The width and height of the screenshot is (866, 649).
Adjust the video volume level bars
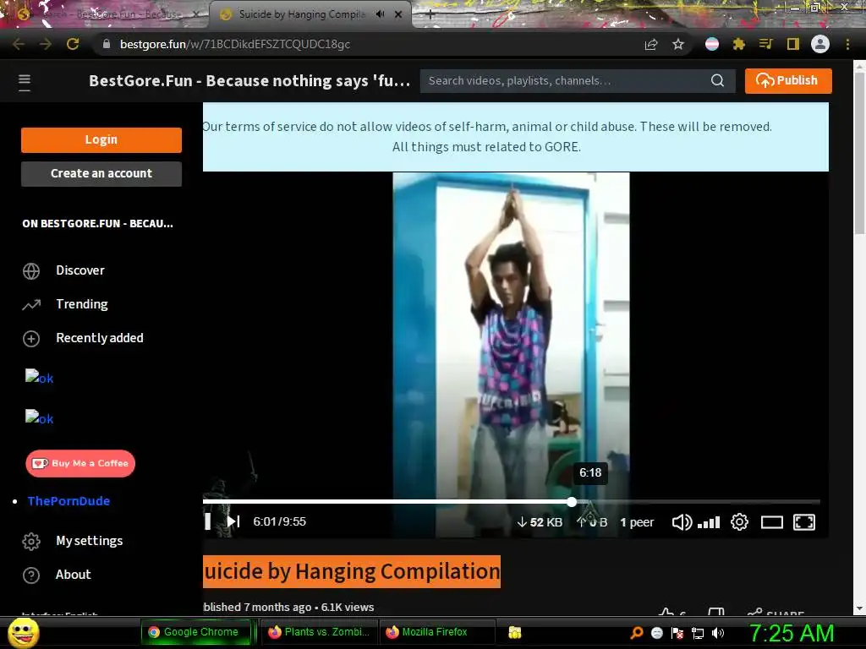709,522
